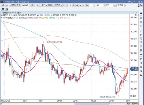Click the MAX zoom button
This screenshot has height=105, width=144.
click(136, 104)
